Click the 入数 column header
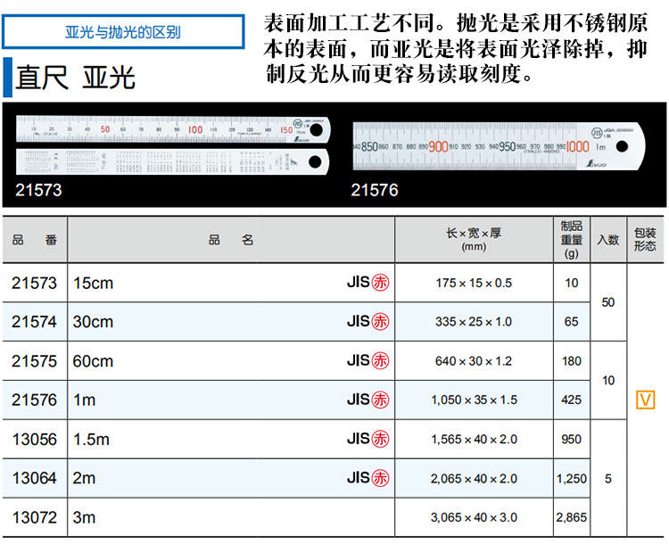Viewport: 669px width, 544px height. pos(608,240)
